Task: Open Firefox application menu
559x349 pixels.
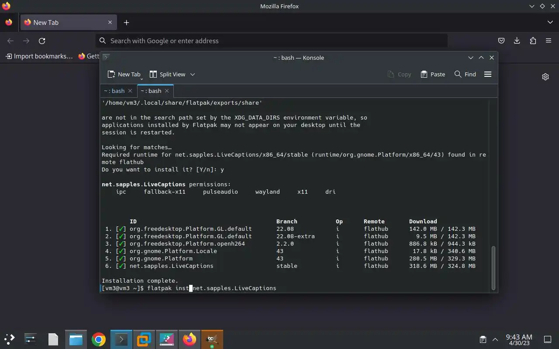Action: (x=549, y=41)
